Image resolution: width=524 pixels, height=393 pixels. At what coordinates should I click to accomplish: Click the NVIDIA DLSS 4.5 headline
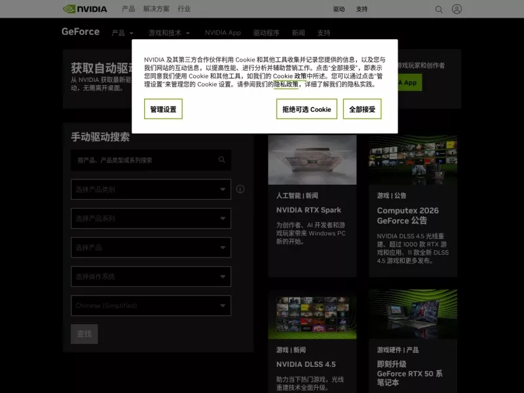click(306, 364)
